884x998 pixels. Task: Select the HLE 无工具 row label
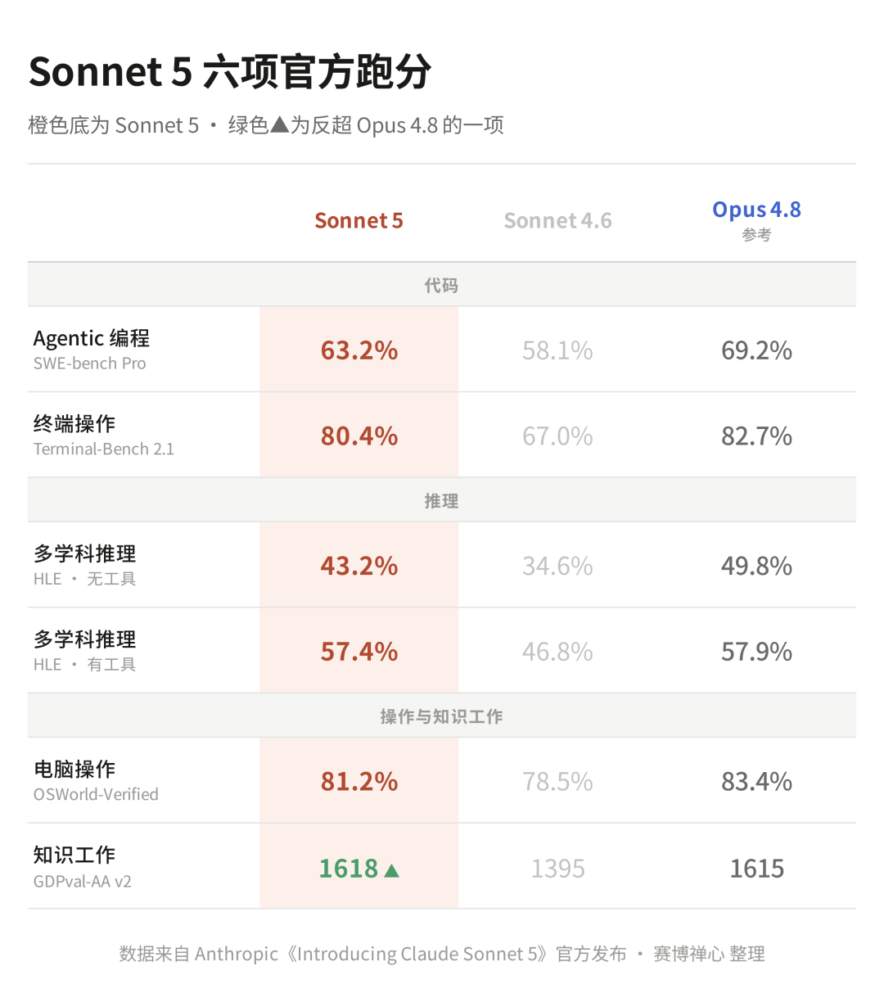click(x=85, y=565)
